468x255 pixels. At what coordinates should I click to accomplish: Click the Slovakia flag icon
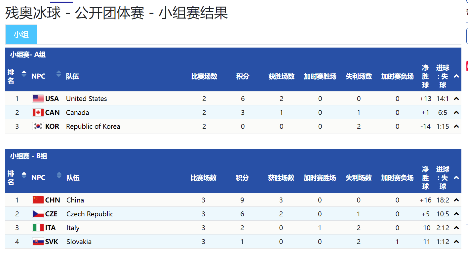38,241
